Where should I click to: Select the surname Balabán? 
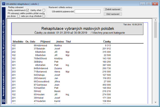pos(41,49)
